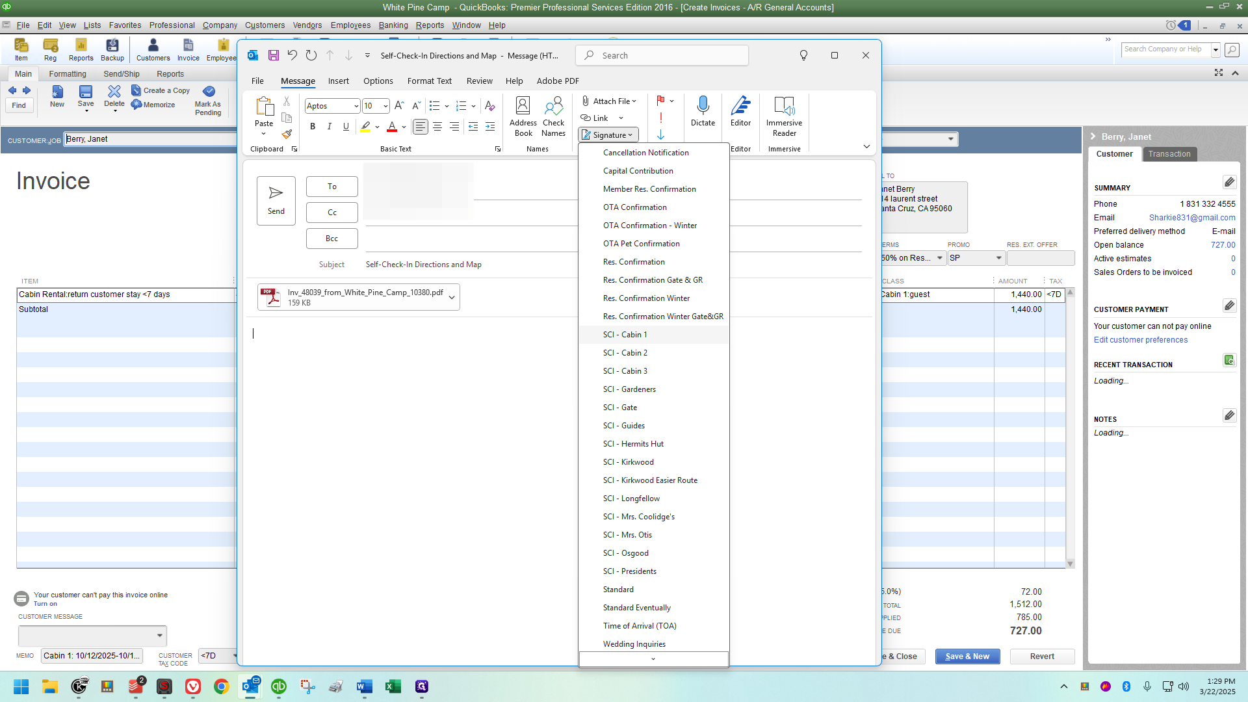Toggle Underline formatting

pyautogui.click(x=346, y=127)
